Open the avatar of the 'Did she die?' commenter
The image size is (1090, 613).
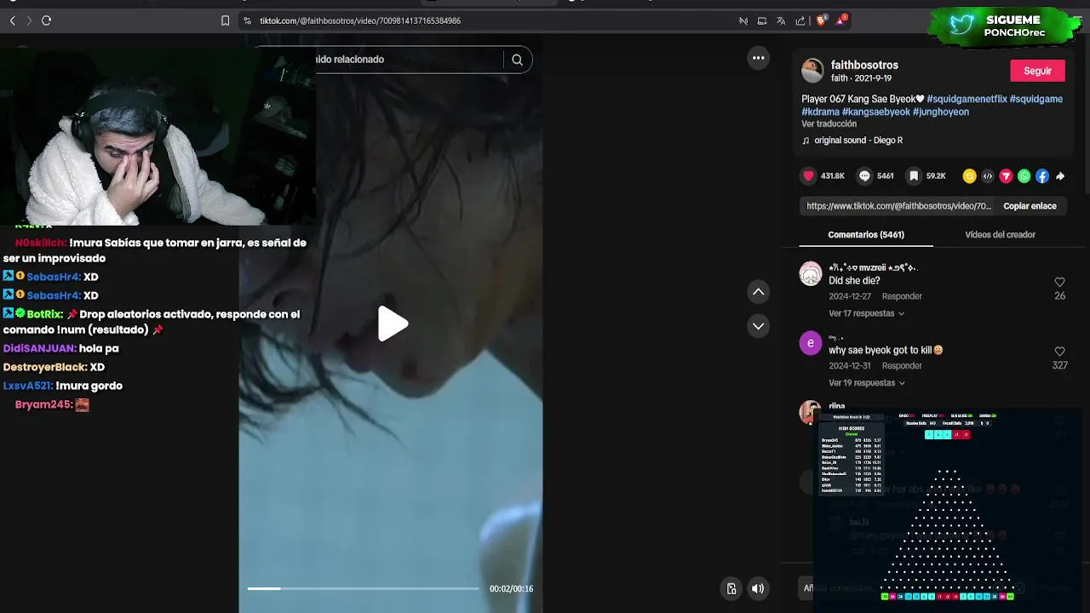[x=811, y=274]
